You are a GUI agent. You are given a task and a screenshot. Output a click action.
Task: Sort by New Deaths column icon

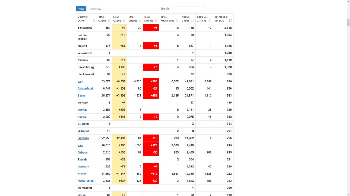point(156,20)
